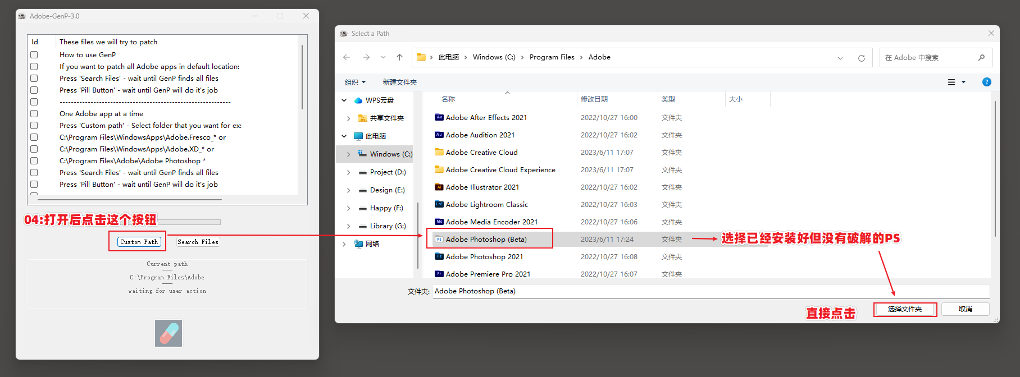Click the 选择文件夹 button

tap(904, 309)
